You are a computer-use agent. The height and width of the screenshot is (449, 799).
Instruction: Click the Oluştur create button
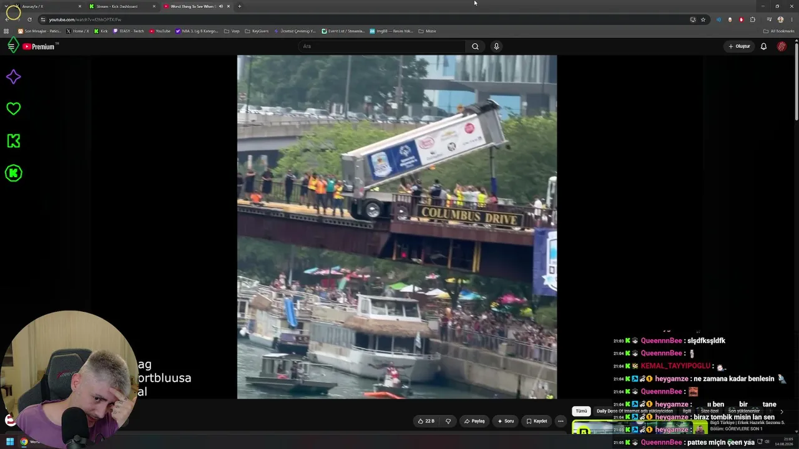(x=739, y=46)
